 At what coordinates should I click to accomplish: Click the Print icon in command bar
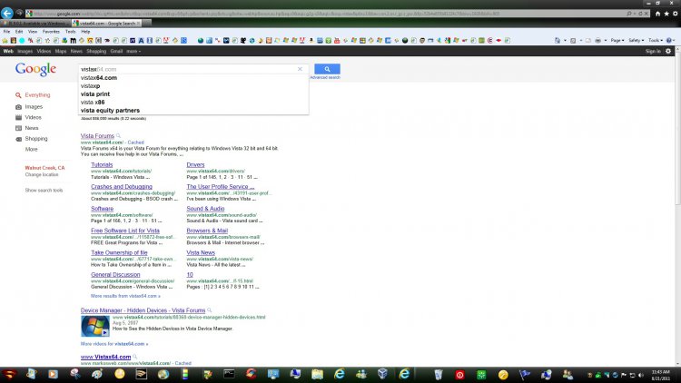(x=598, y=40)
